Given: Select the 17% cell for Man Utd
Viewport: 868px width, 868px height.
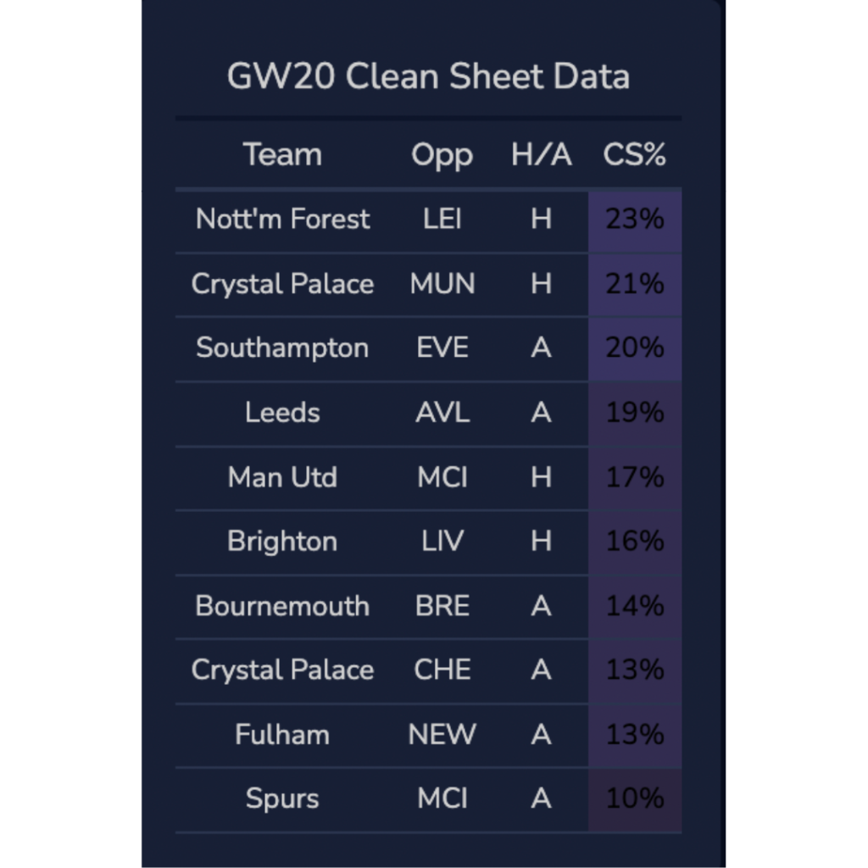Looking at the screenshot, I should point(634,477).
